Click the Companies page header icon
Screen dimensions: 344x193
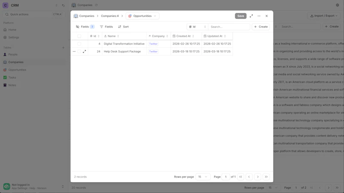point(74,5)
